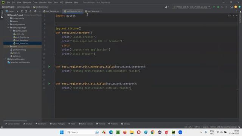
Task: Collapse the SampleProject root node
Action: (5, 15)
